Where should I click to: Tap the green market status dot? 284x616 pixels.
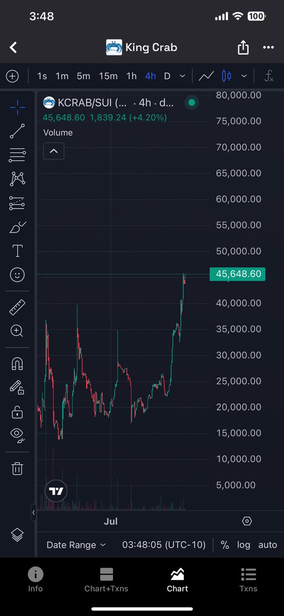191,103
